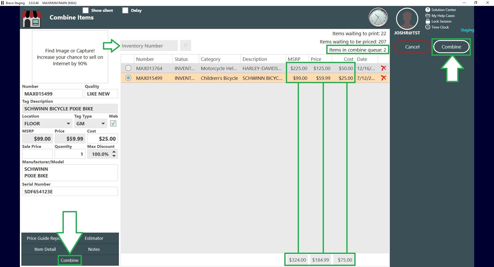Toggle the Show silent checkbox

[85, 10]
